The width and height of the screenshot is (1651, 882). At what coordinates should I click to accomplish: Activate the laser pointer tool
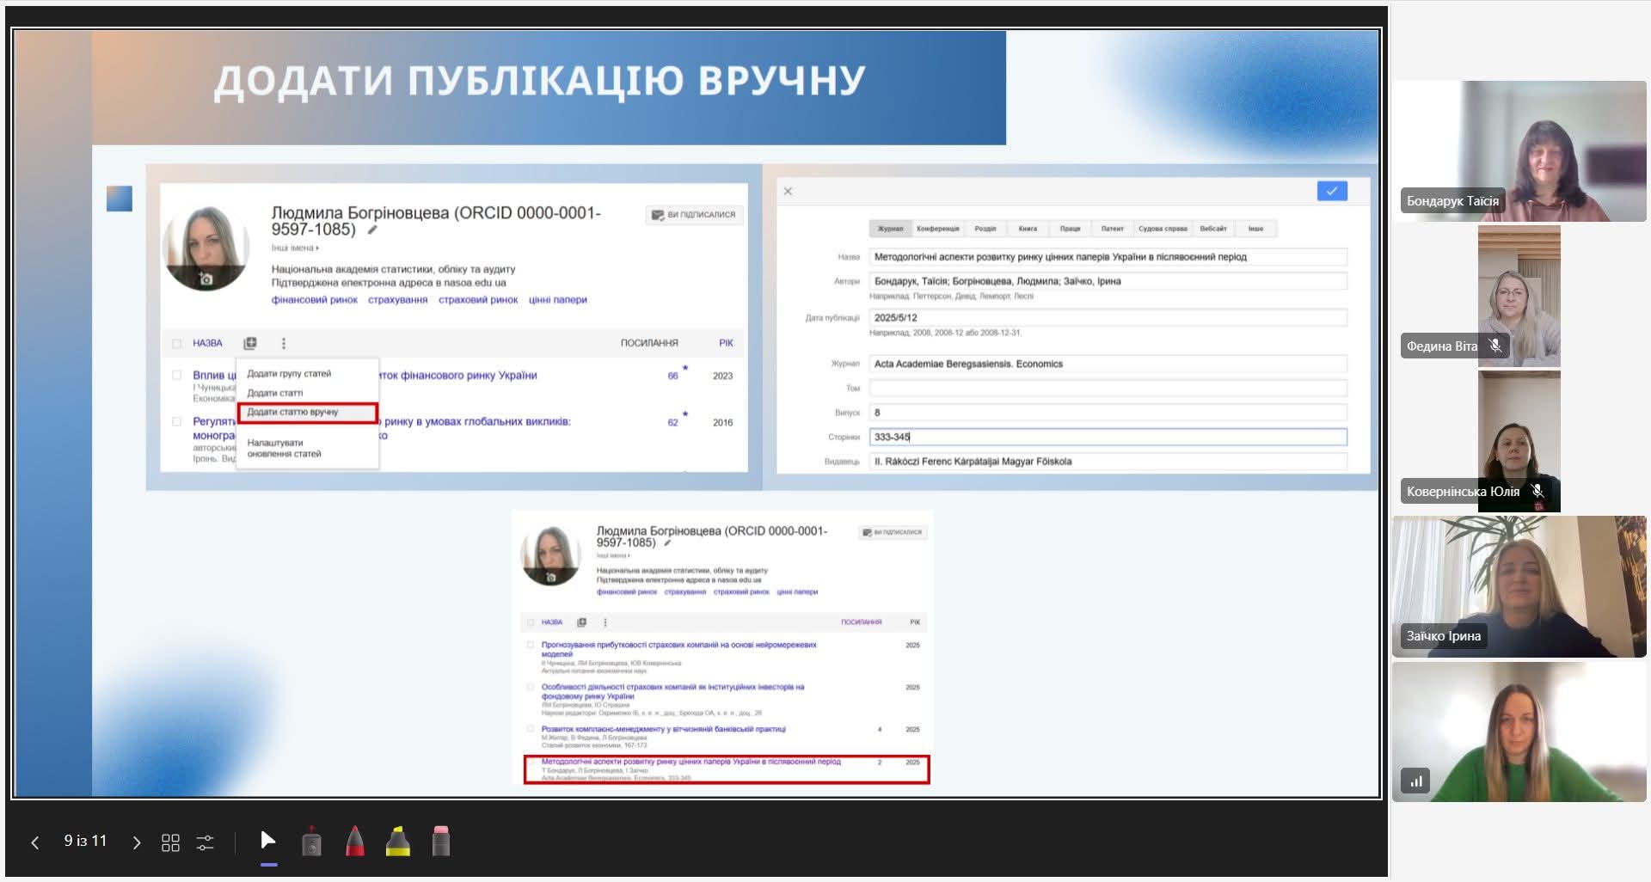(312, 842)
